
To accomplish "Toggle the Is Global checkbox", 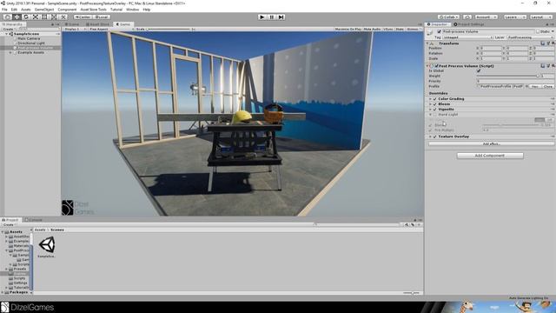I will point(479,71).
